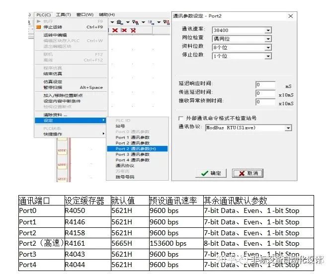Click the N009 ladder network label
Screen dimensions: 333x274
62,166
